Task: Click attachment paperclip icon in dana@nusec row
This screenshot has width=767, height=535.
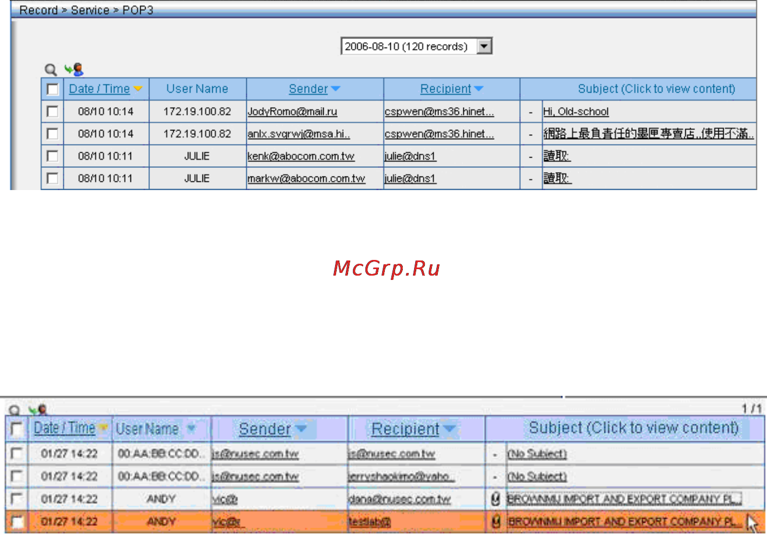Action: [495, 499]
